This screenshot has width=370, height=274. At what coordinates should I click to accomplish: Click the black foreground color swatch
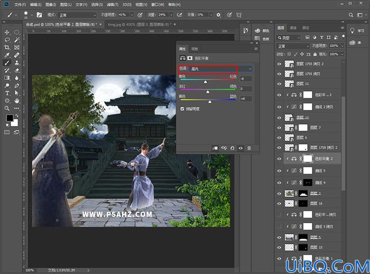[x=10, y=117]
